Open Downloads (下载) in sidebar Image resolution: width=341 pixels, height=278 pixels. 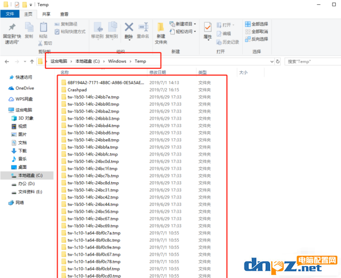(x=19, y=151)
